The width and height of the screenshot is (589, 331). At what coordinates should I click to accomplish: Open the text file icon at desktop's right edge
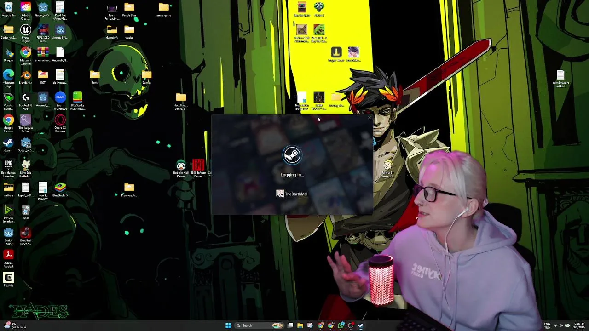click(560, 78)
